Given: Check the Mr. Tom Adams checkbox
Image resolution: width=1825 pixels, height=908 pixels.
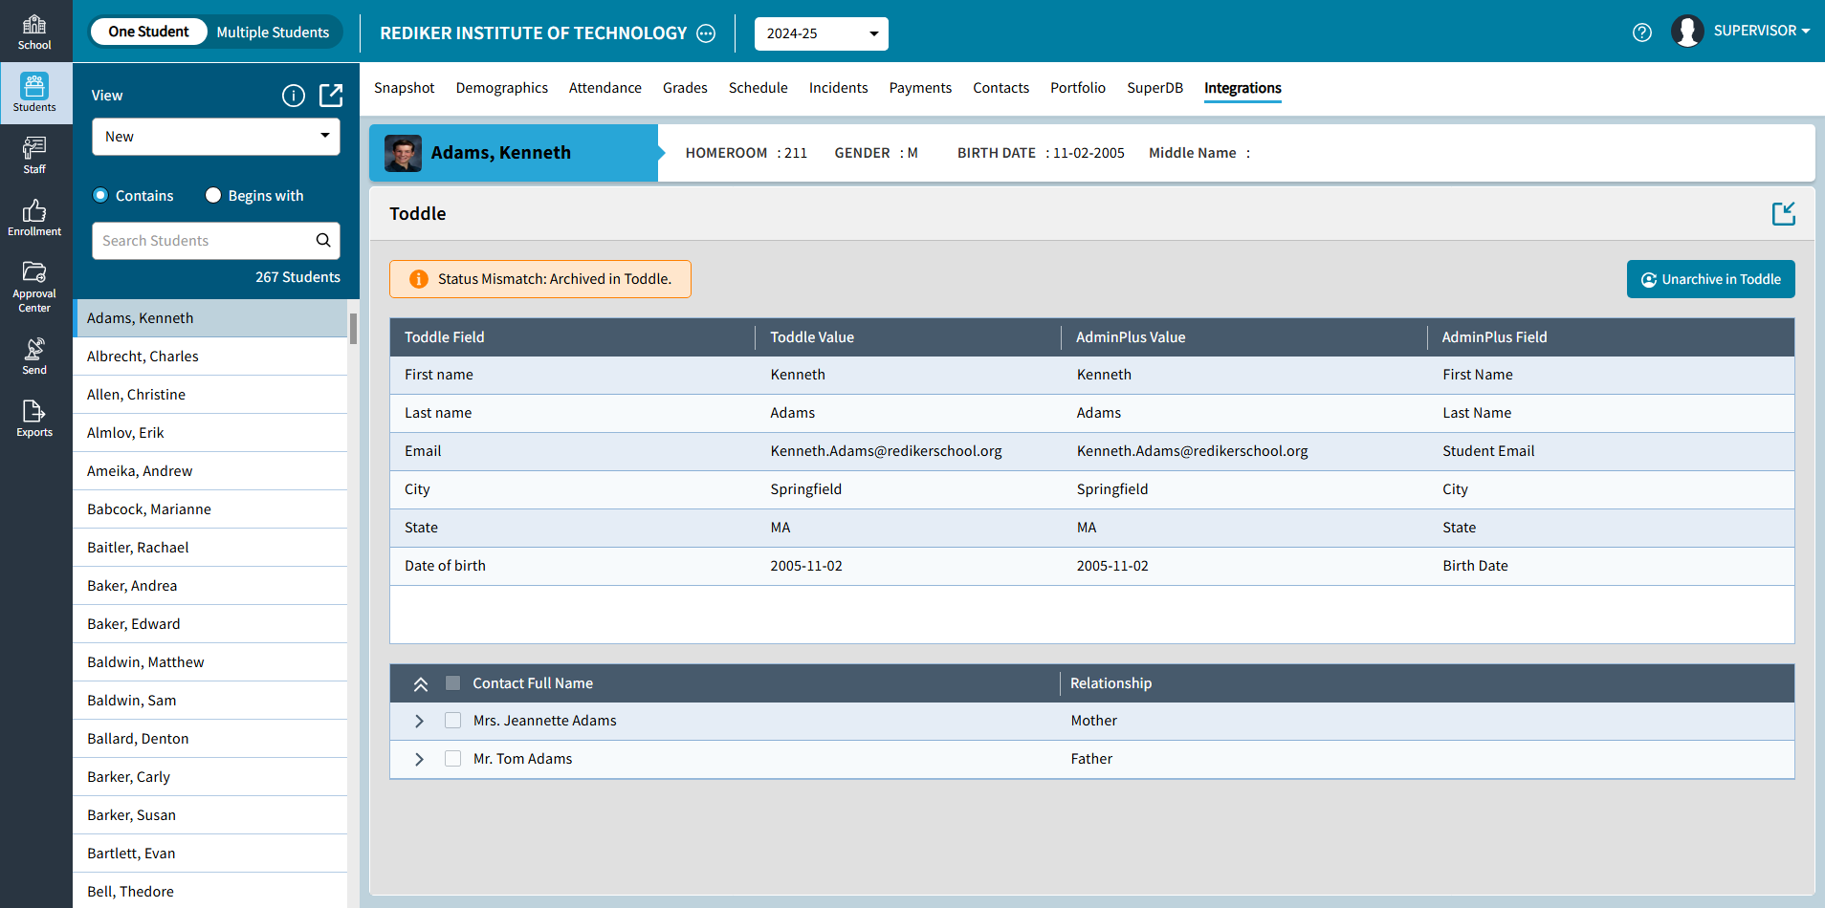Looking at the screenshot, I should point(453,759).
